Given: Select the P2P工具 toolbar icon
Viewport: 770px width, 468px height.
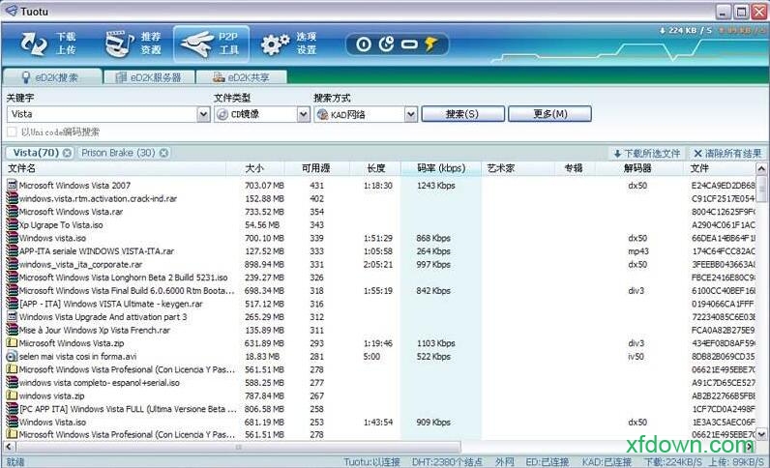Looking at the screenshot, I should click(x=210, y=44).
